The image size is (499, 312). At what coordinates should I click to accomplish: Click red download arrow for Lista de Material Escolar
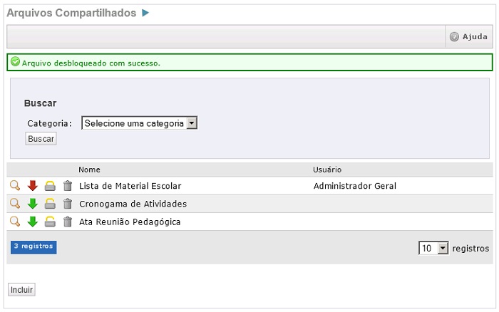[x=32, y=186]
